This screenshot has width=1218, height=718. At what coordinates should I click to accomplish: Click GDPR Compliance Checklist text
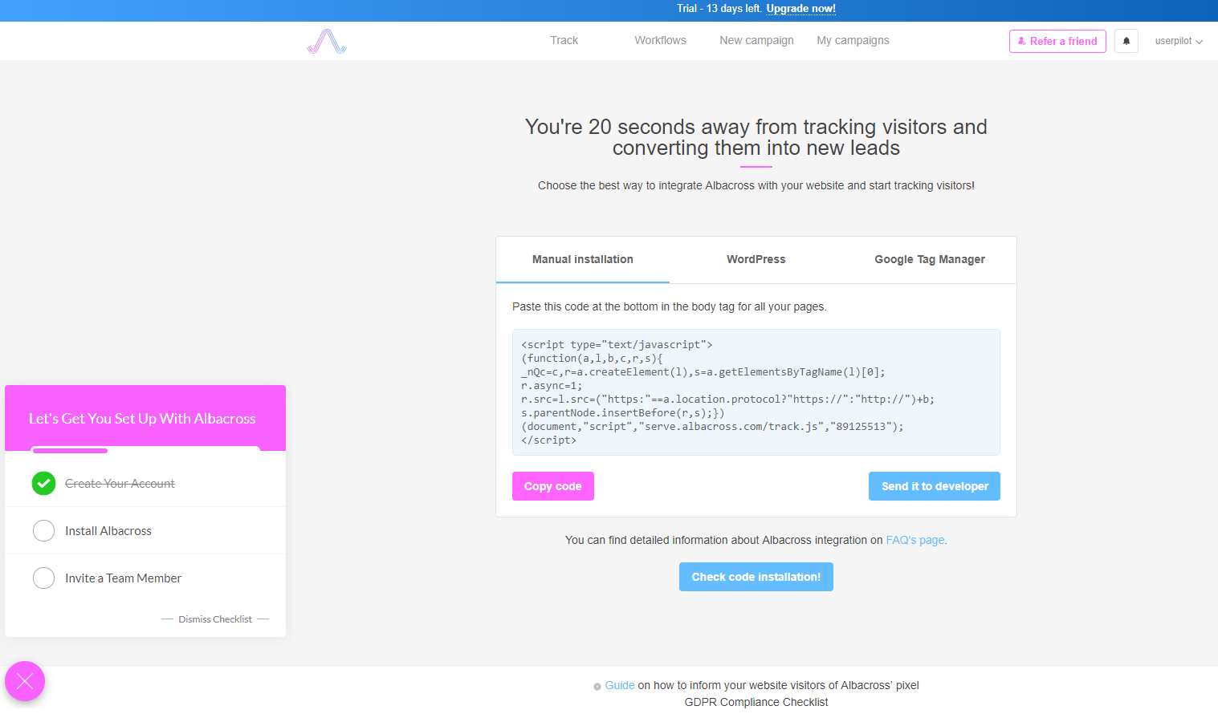tap(756, 702)
